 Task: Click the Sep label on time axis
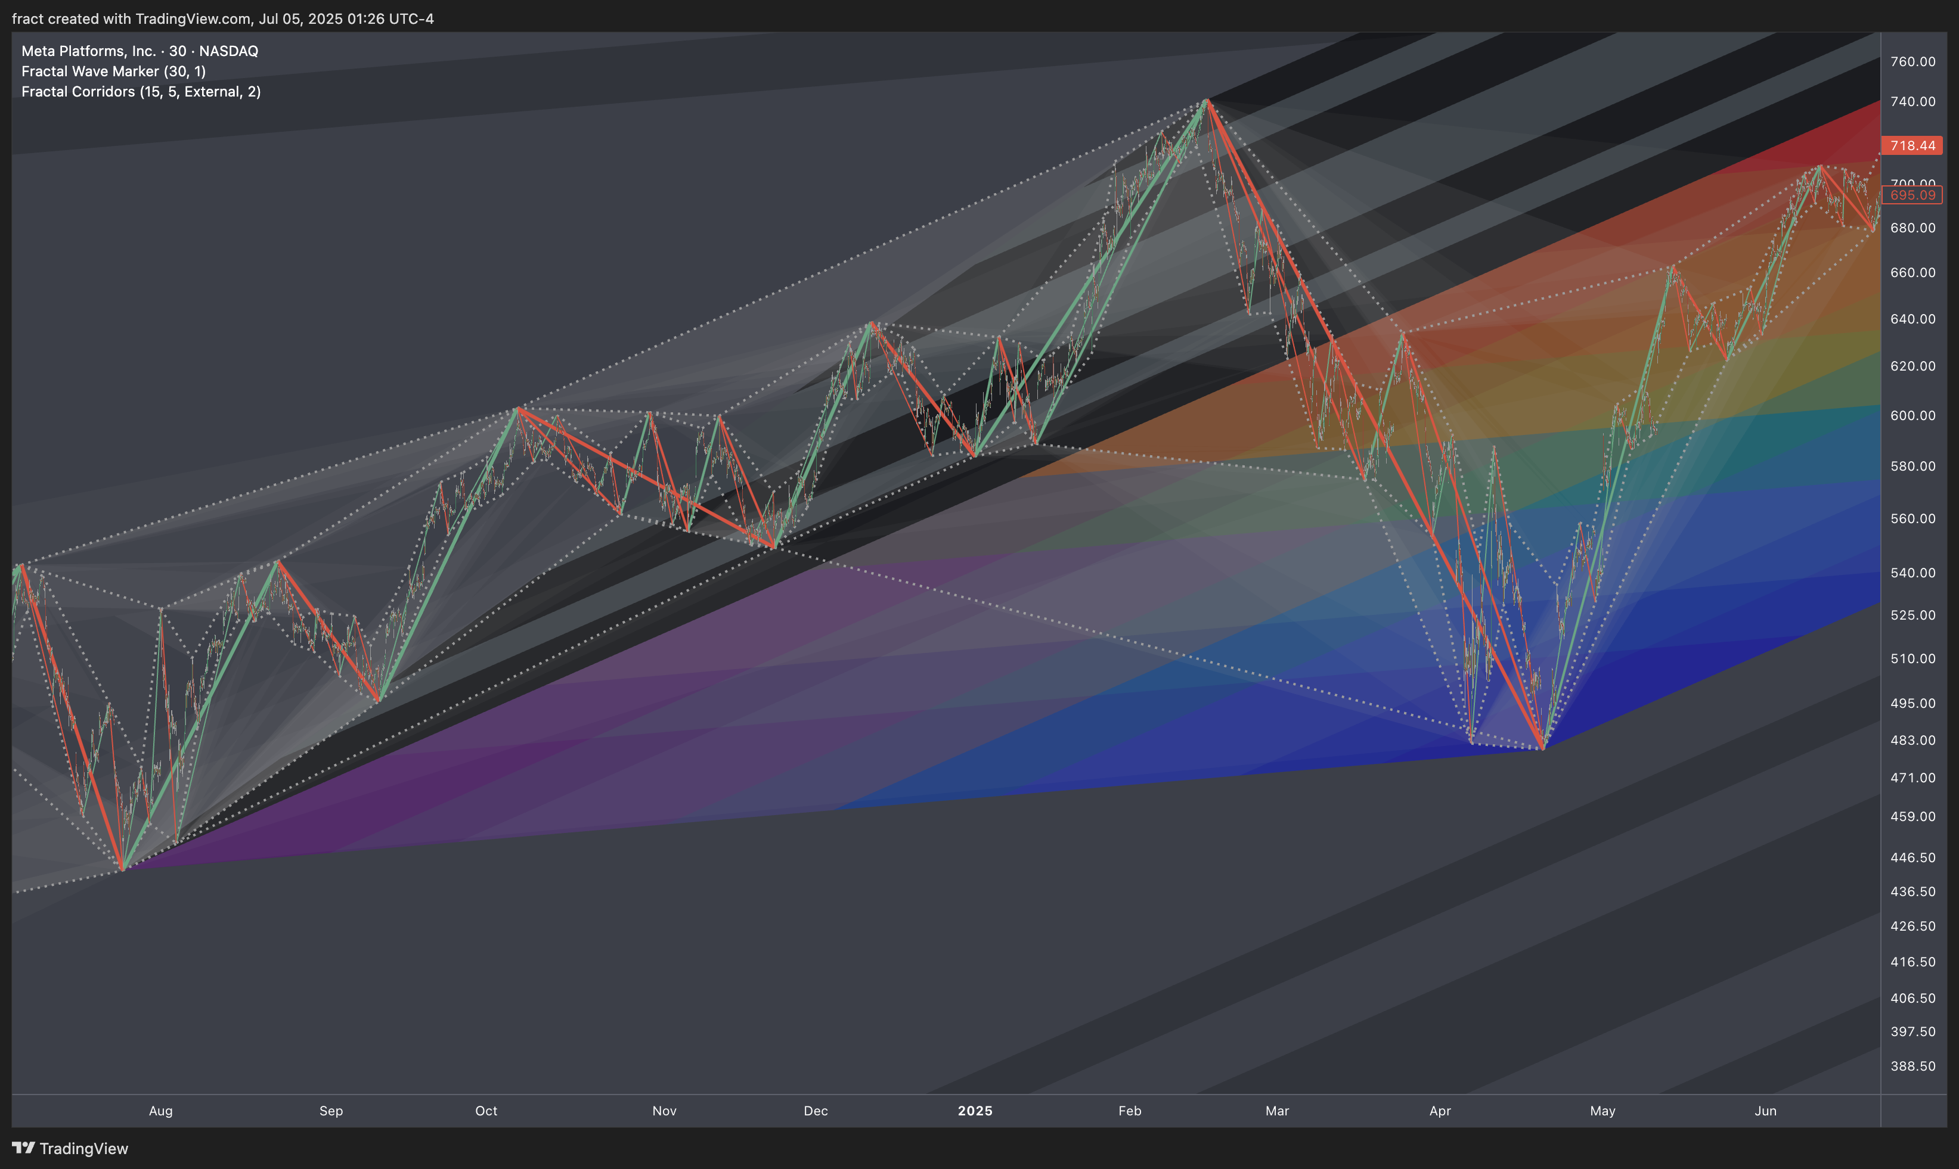pos(331,1111)
